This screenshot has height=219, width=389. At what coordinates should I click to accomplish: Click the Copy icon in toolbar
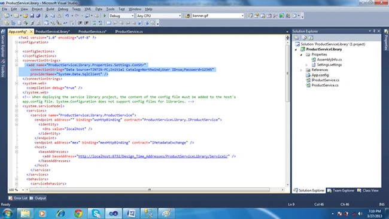coord(53,16)
